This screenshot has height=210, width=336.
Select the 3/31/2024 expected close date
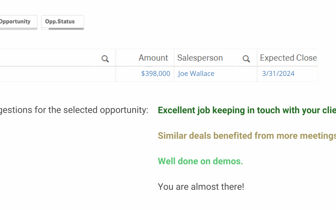click(x=278, y=74)
